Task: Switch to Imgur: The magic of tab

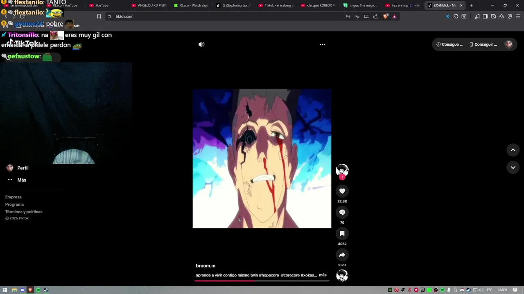Action: click(x=361, y=5)
